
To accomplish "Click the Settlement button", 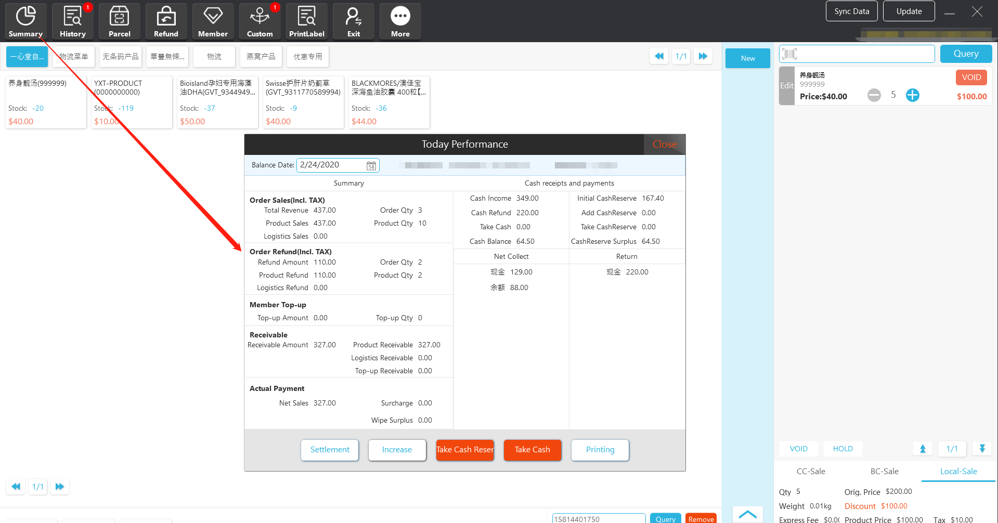I will (330, 450).
